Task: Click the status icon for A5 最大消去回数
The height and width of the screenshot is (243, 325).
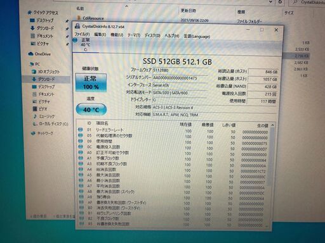Action: pos(81,175)
